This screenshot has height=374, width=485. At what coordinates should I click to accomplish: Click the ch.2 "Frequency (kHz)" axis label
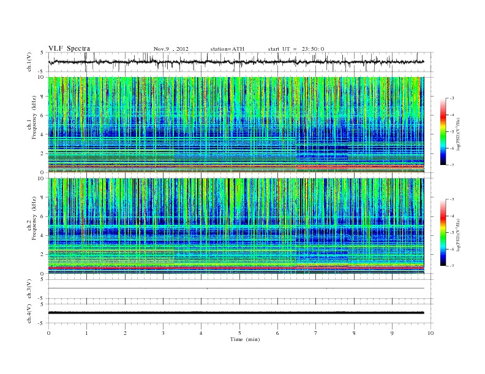[x=34, y=218]
